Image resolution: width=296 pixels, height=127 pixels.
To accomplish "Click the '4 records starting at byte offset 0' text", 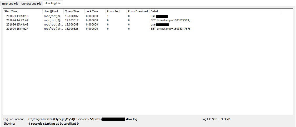I will (53, 124).
